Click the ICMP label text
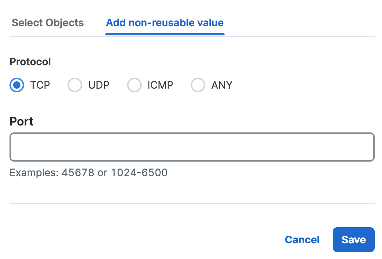The height and width of the screenshot is (259, 382). 160,85
